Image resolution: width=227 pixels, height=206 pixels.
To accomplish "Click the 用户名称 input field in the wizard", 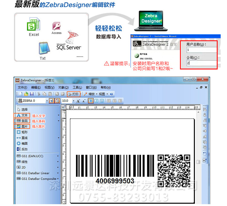I will (202, 50).
